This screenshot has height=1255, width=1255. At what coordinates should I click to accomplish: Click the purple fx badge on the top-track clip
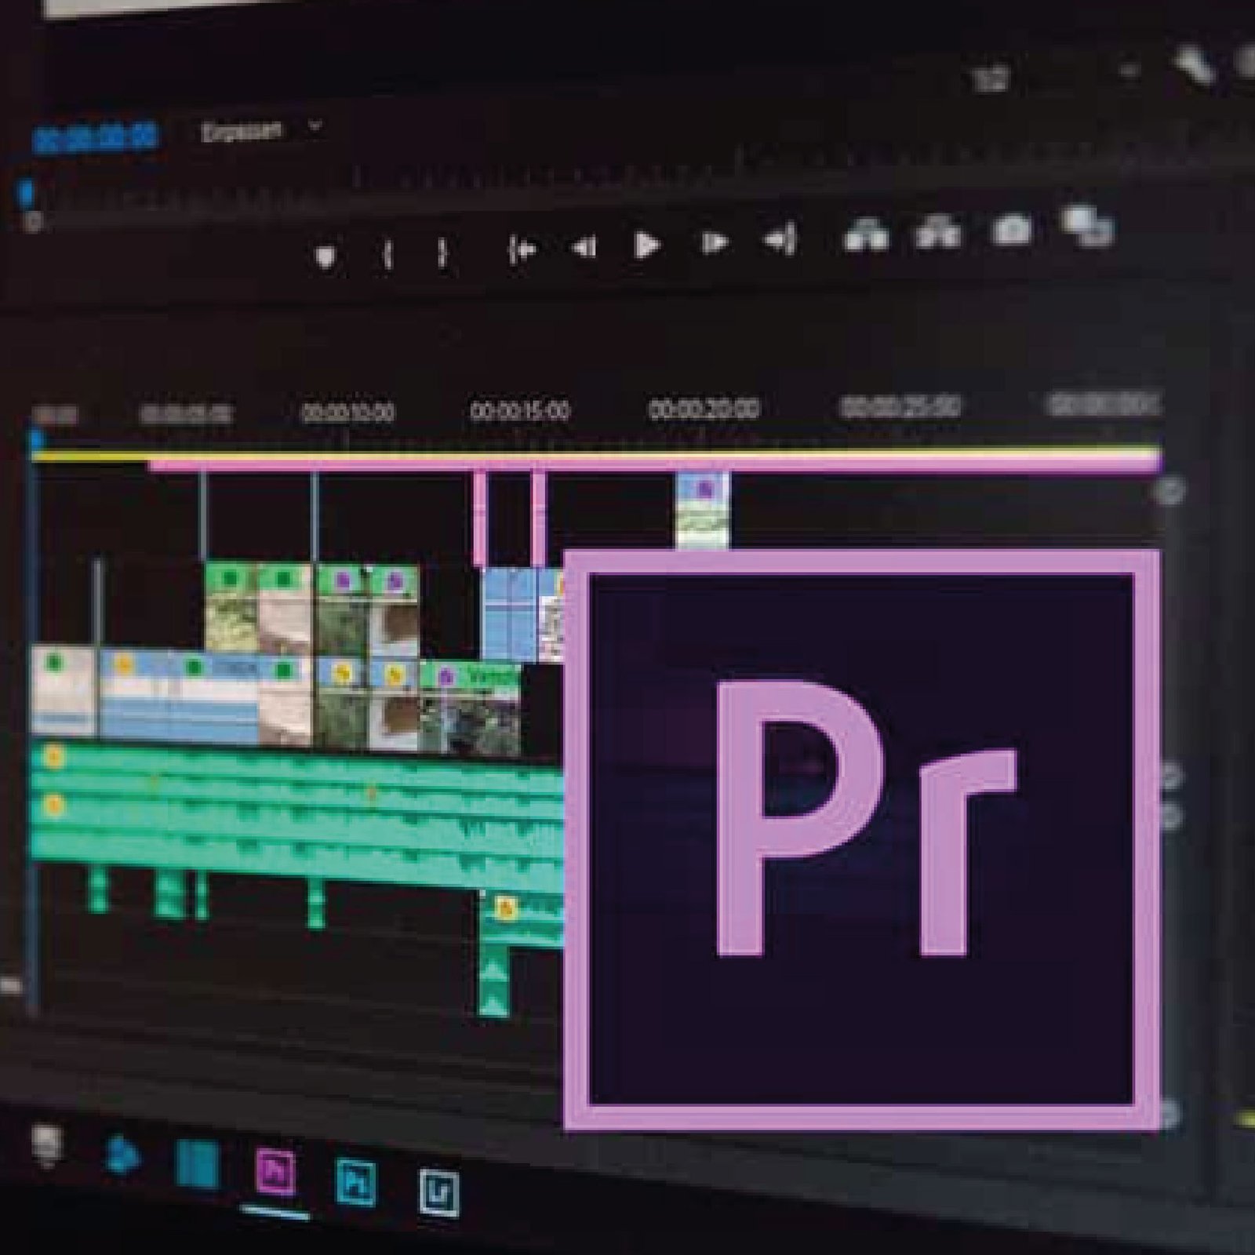[x=705, y=489]
